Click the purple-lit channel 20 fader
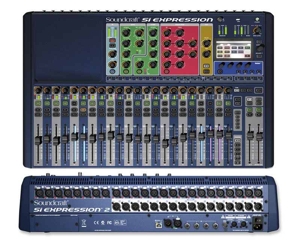Screen dimensions: 300x244 coord(210,134)
